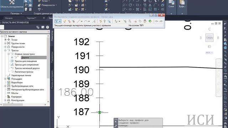Click the toolspace help question mark icon
Image resolution: width=228 pixels, height=128 pixels.
(47, 27)
